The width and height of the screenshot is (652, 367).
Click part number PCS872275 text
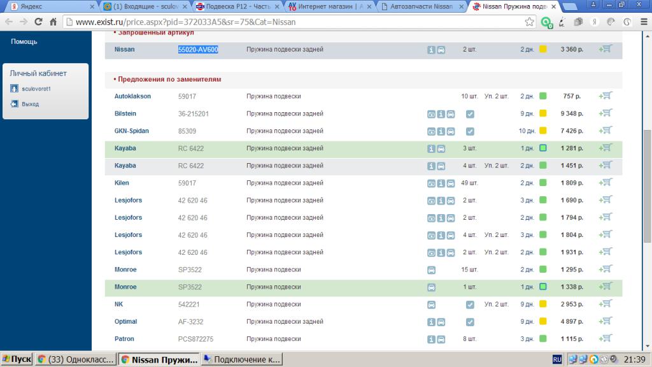coord(196,339)
